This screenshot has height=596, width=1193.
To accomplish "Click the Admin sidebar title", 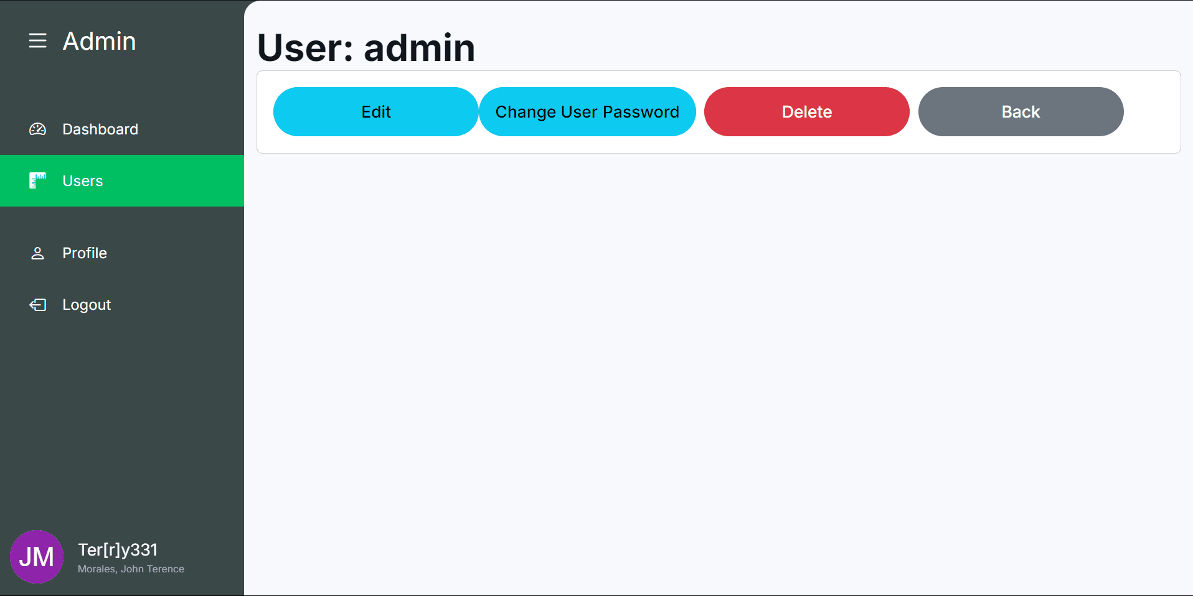I will [100, 41].
